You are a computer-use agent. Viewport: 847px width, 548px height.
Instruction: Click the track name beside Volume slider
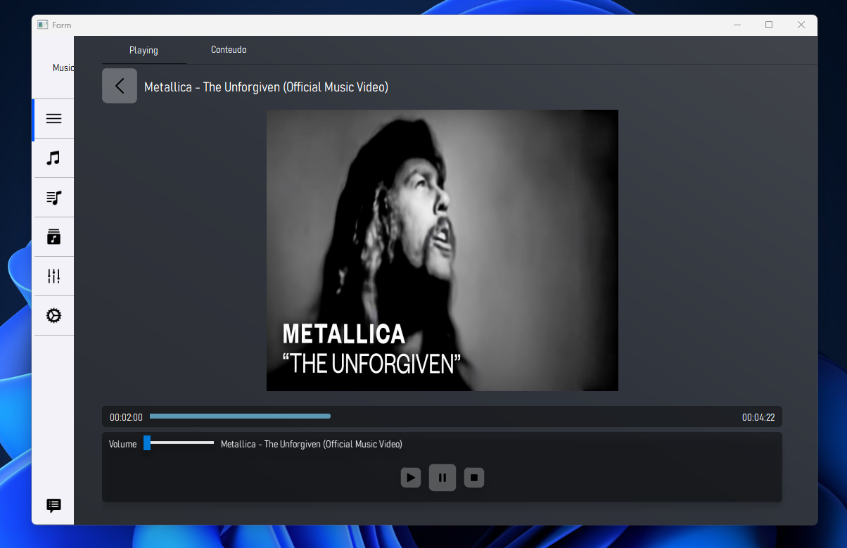pyautogui.click(x=312, y=444)
